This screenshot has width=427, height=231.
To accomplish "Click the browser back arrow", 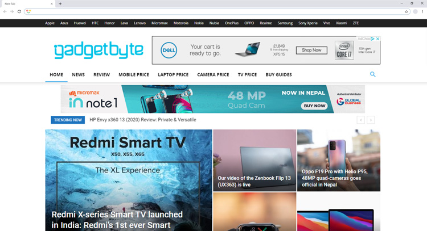I will coord(5,11).
